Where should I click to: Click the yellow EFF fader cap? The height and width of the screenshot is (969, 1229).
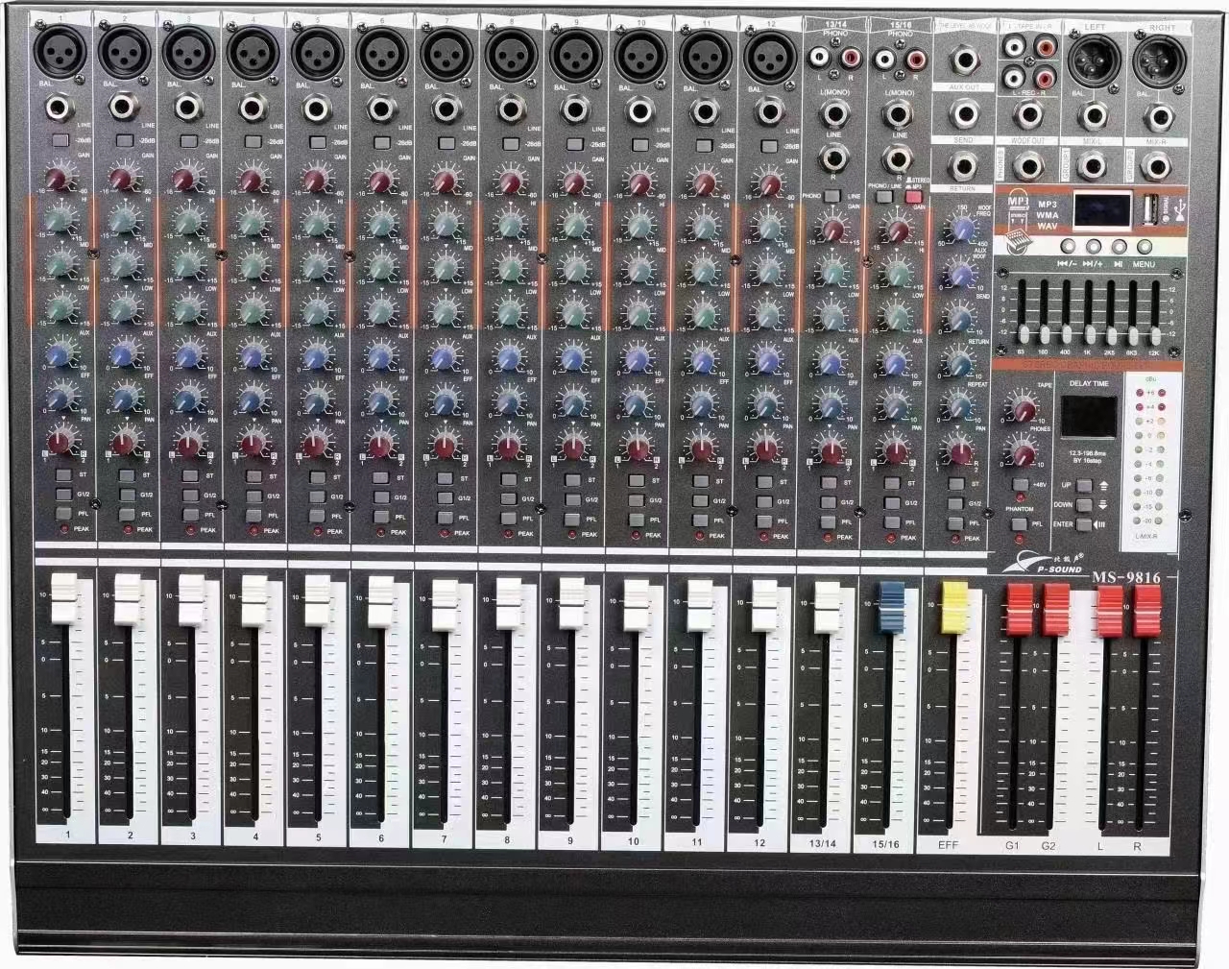[x=954, y=601]
